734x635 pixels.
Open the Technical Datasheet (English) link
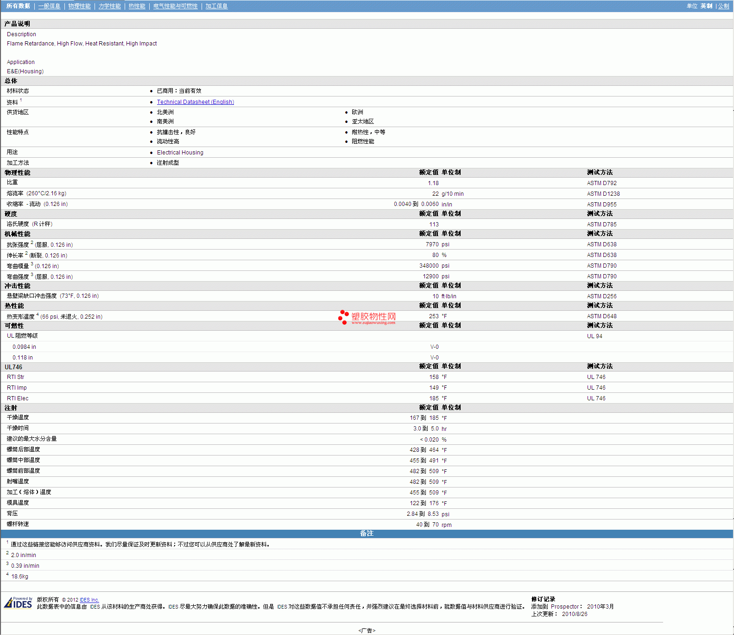tap(195, 102)
